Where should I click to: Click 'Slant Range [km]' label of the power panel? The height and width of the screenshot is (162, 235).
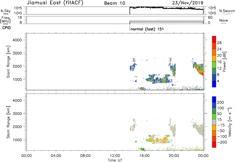[x=8, y=62]
